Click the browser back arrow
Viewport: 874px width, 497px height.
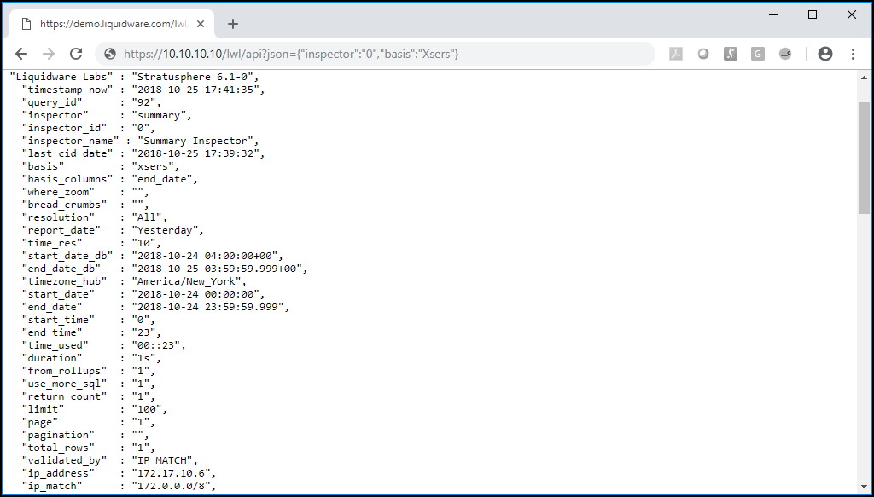[21, 54]
